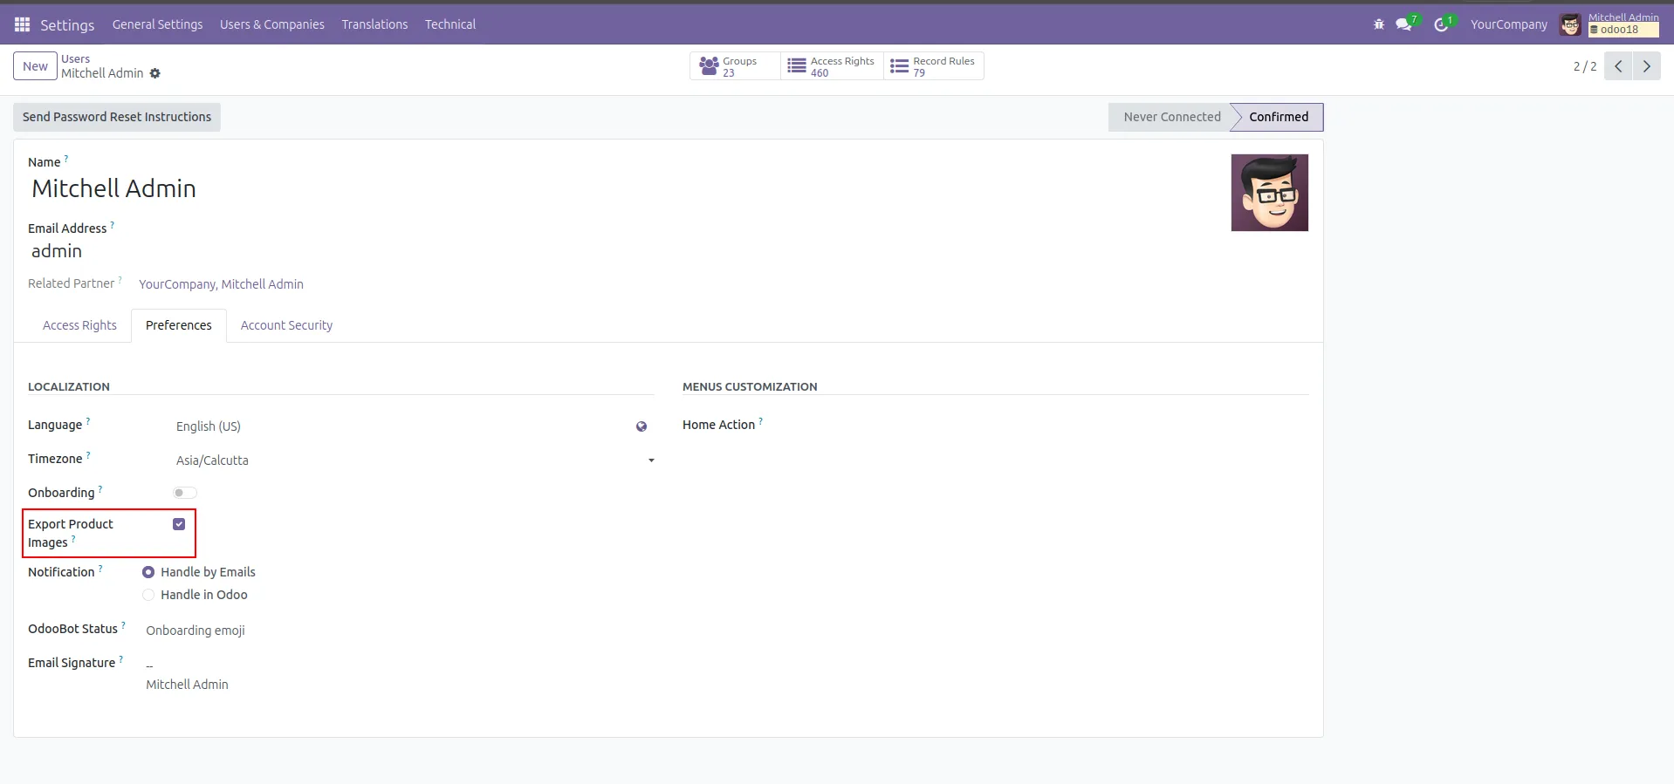Click the globe icon in Language field
1674x784 pixels.
(641, 426)
